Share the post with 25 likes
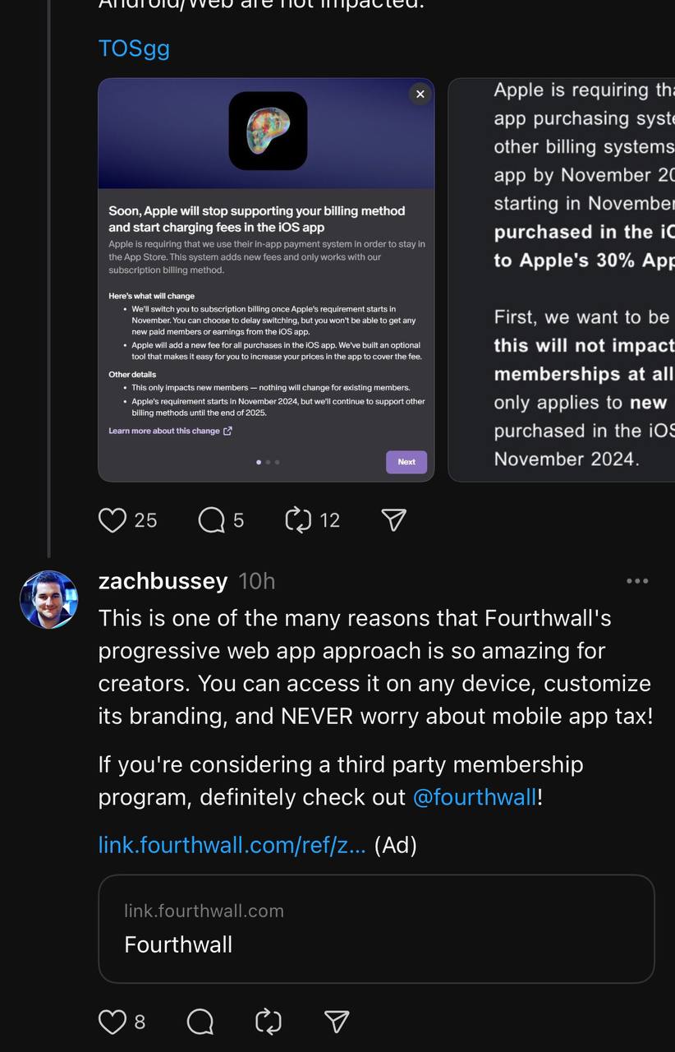Viewport: 675px width, 1052px height. 394,520
